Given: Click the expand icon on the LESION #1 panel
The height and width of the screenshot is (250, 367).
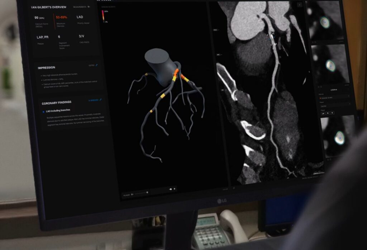Looking at the screenshot, I should click(x=319, y=87).
